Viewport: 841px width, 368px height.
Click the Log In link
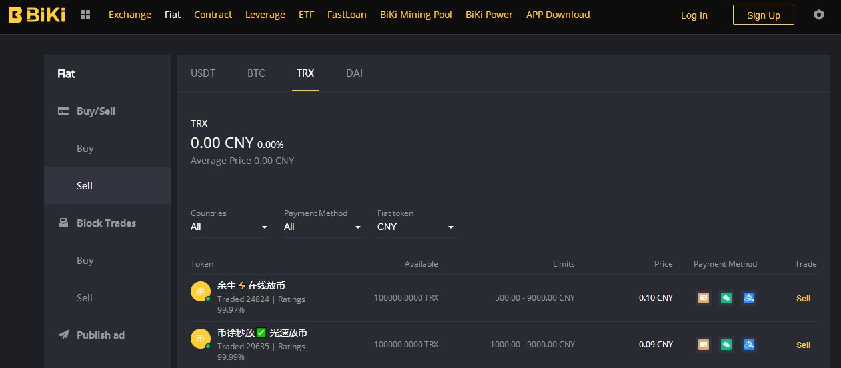pyautogui.click(x=694, y=15)
